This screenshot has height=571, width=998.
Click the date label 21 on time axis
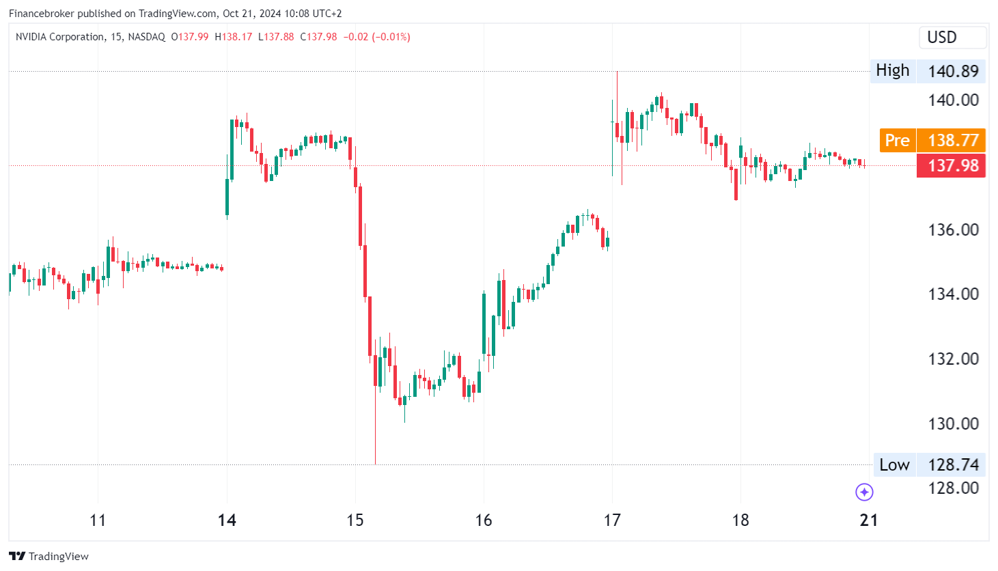point(868,520)
